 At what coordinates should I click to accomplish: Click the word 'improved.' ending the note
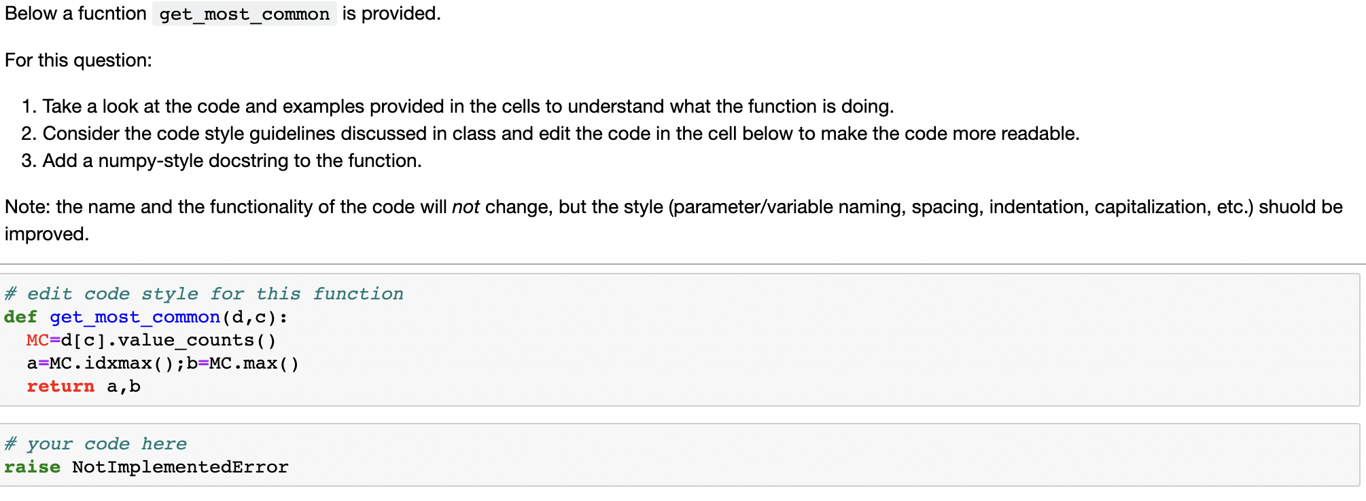point(47,234)
